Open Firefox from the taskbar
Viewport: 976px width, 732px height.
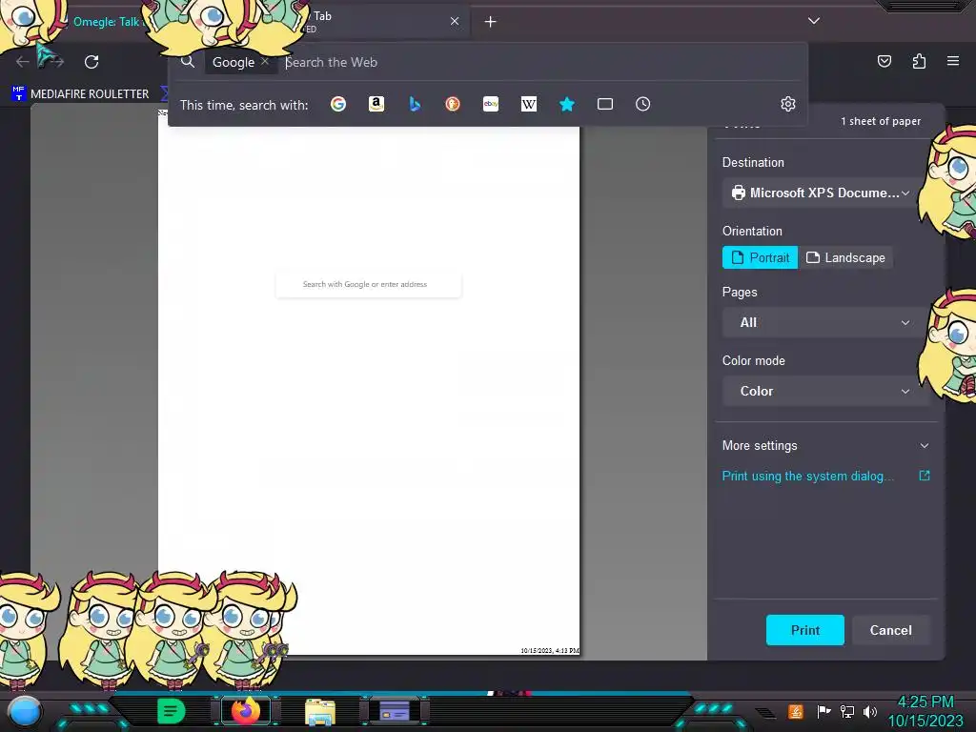pyautogui.click(x=245, y=711)
